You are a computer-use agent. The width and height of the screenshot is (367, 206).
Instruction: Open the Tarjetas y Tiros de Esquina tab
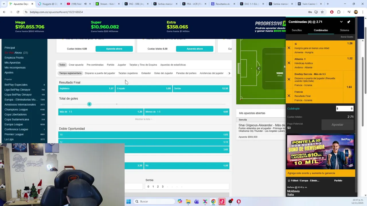pyautogui.click(x=143, y=65)
